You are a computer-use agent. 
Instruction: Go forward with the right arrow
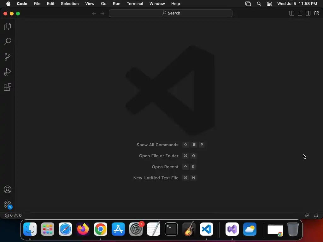(103, 13)
